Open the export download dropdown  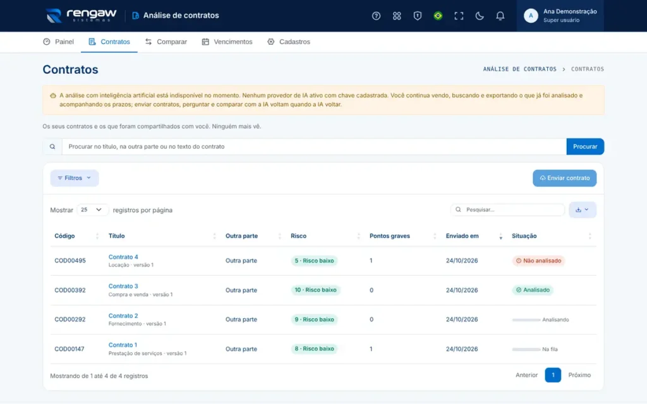[582, 210]
